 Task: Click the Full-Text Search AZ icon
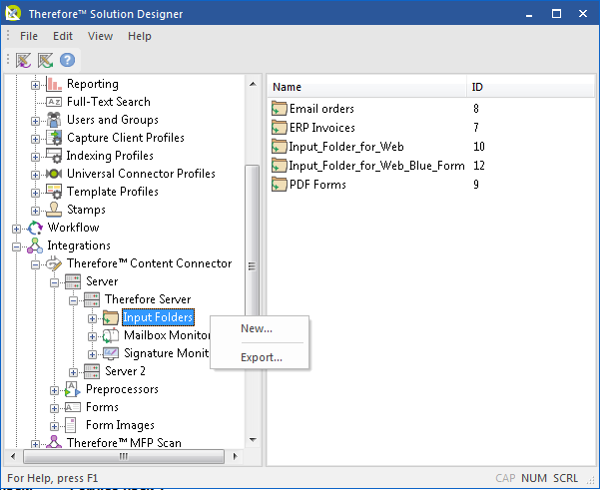coord(54,102)
